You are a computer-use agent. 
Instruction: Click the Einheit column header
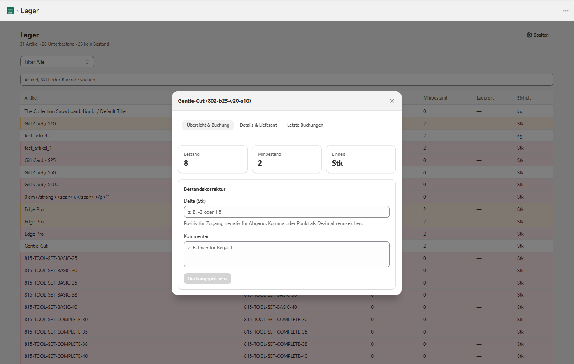pos(524,98)
